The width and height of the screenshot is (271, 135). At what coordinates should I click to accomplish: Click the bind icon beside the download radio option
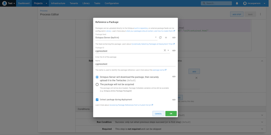point(174,77)
